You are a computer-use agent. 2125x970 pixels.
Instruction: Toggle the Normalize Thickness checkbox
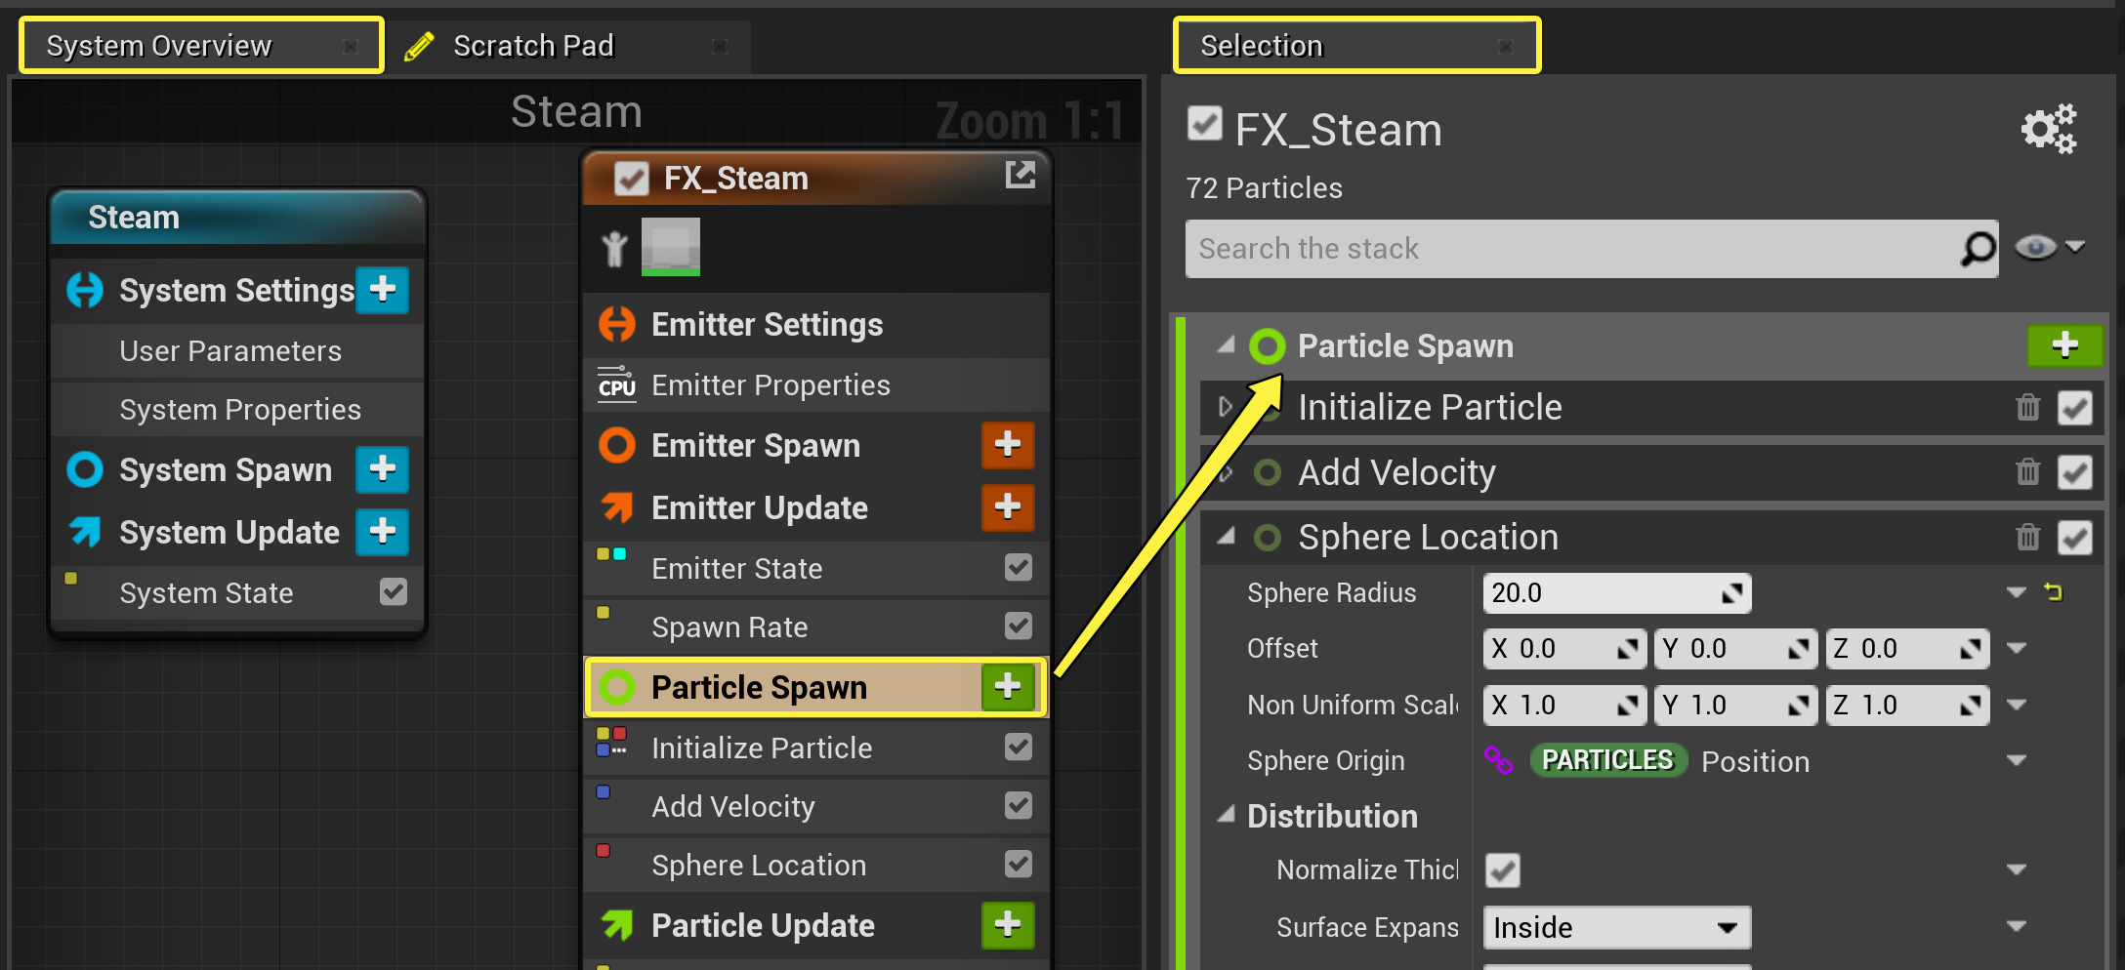coord(1502,869)
